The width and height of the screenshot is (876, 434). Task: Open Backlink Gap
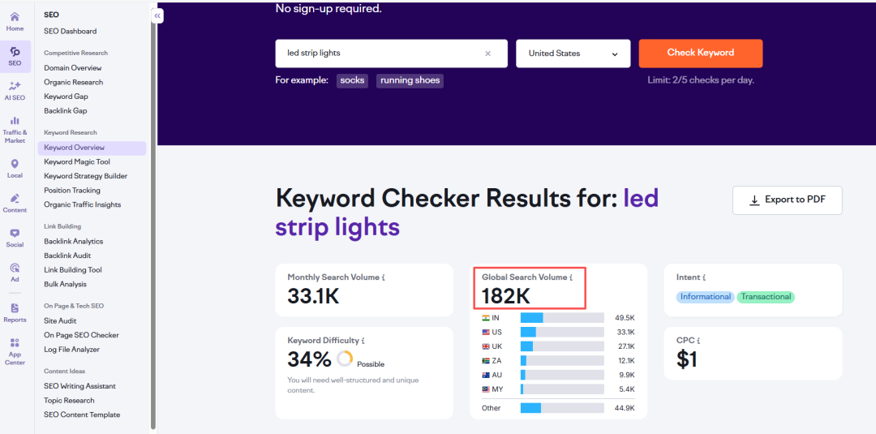coord(66,110)
